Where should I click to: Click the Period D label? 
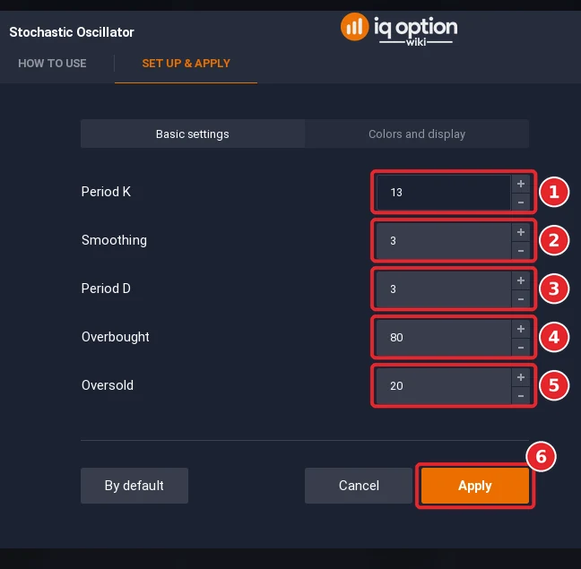tap(106, 289)
